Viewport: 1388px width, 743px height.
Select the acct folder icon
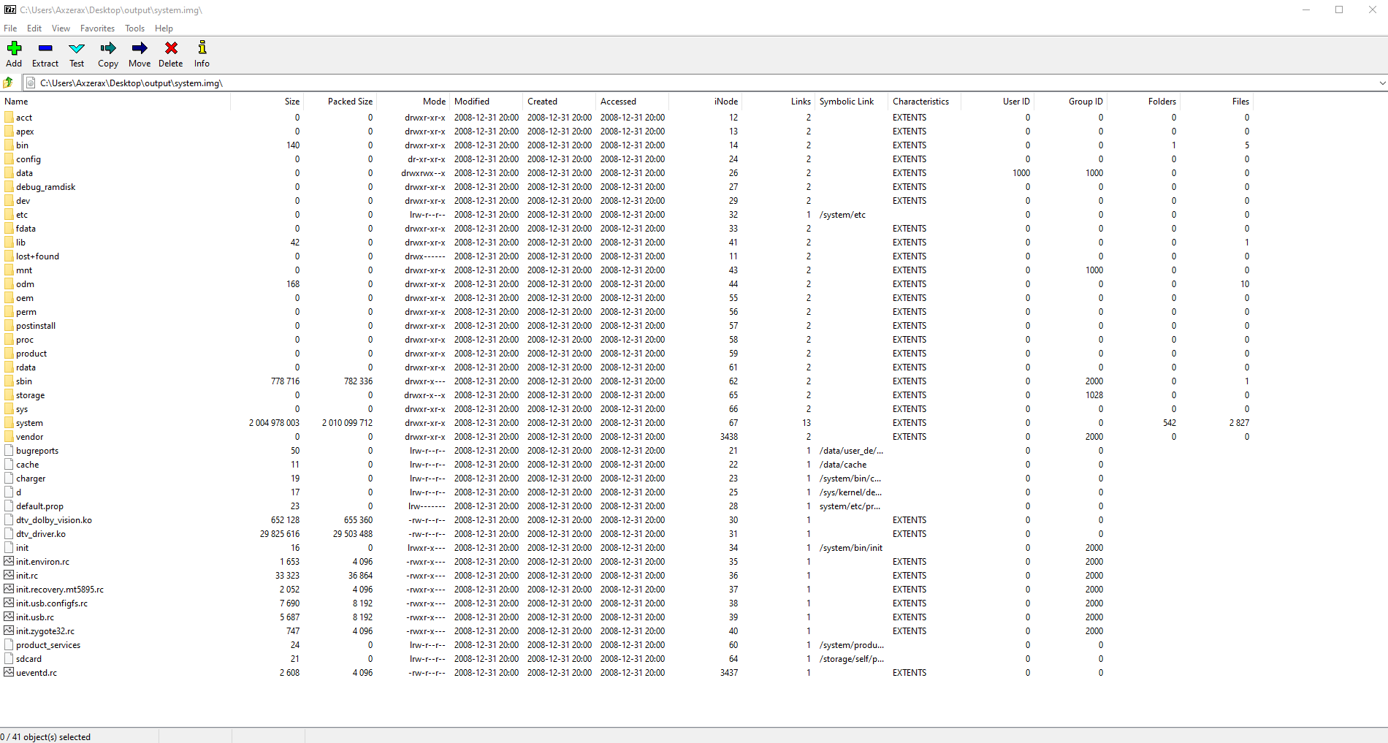tap(9, 117)
